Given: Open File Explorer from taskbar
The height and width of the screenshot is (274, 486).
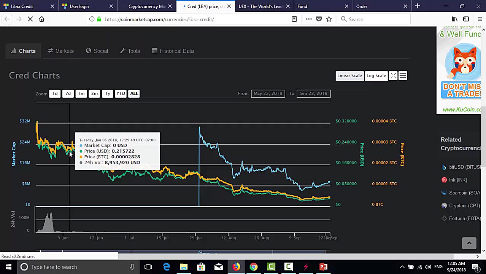Looking at the screenshot, I should pos(184,267).
